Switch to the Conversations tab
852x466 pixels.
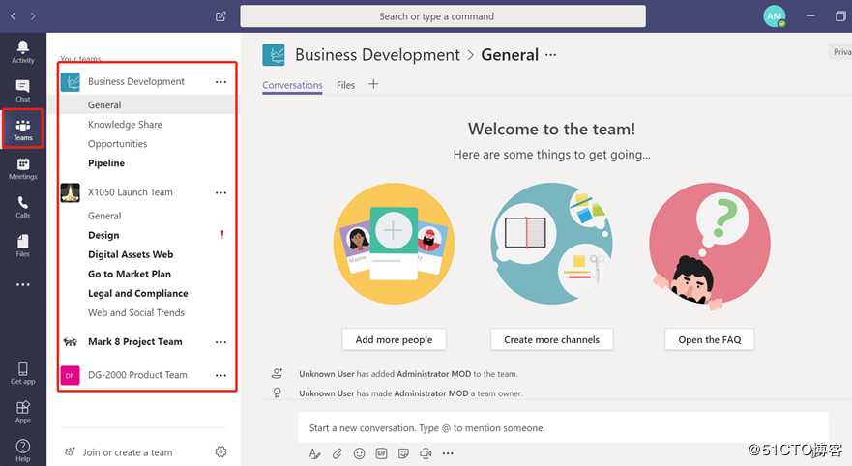coord(292,85)
